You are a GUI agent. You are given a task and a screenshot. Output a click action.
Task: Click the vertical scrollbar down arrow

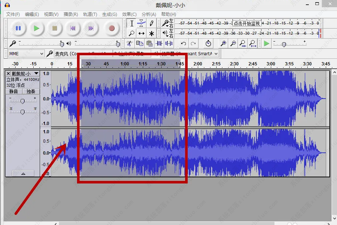click(x=334, y=218)
